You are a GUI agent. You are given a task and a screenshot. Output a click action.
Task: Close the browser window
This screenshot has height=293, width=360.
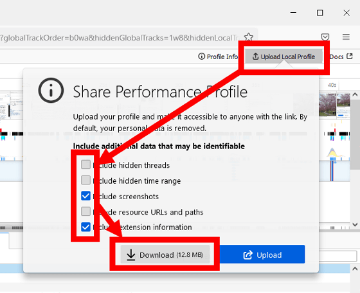click(x=346, y=13)
